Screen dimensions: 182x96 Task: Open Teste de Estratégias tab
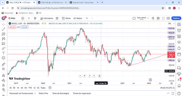coord(61,93)
